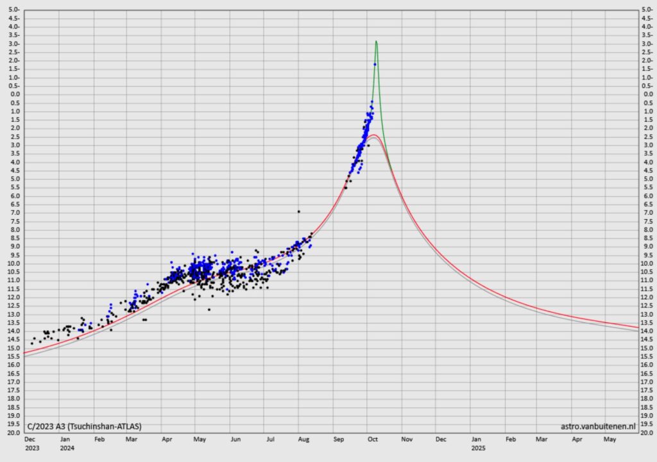Click the Sep label on the time axis

pyautogui.click(x=339, y=440)
